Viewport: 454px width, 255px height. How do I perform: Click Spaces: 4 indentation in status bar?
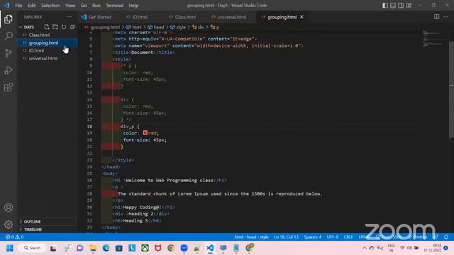312,237
